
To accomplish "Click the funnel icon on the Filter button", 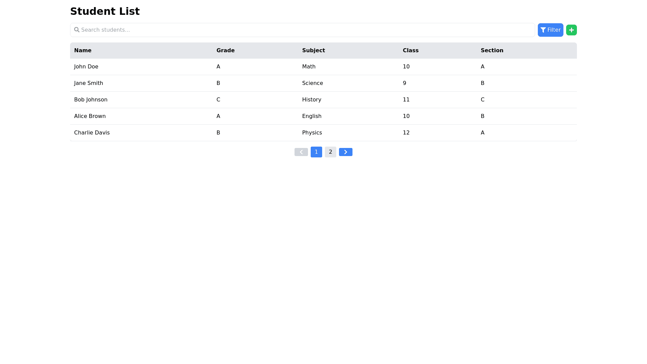I will [x=543, y=30].
